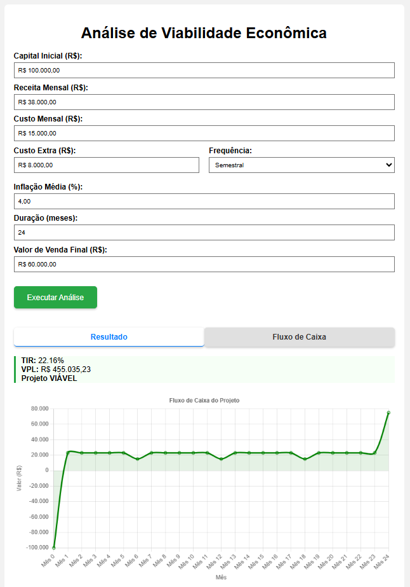Edit the Inflação Média percentage field
410x587 pixels.
(x=204, y=201)
